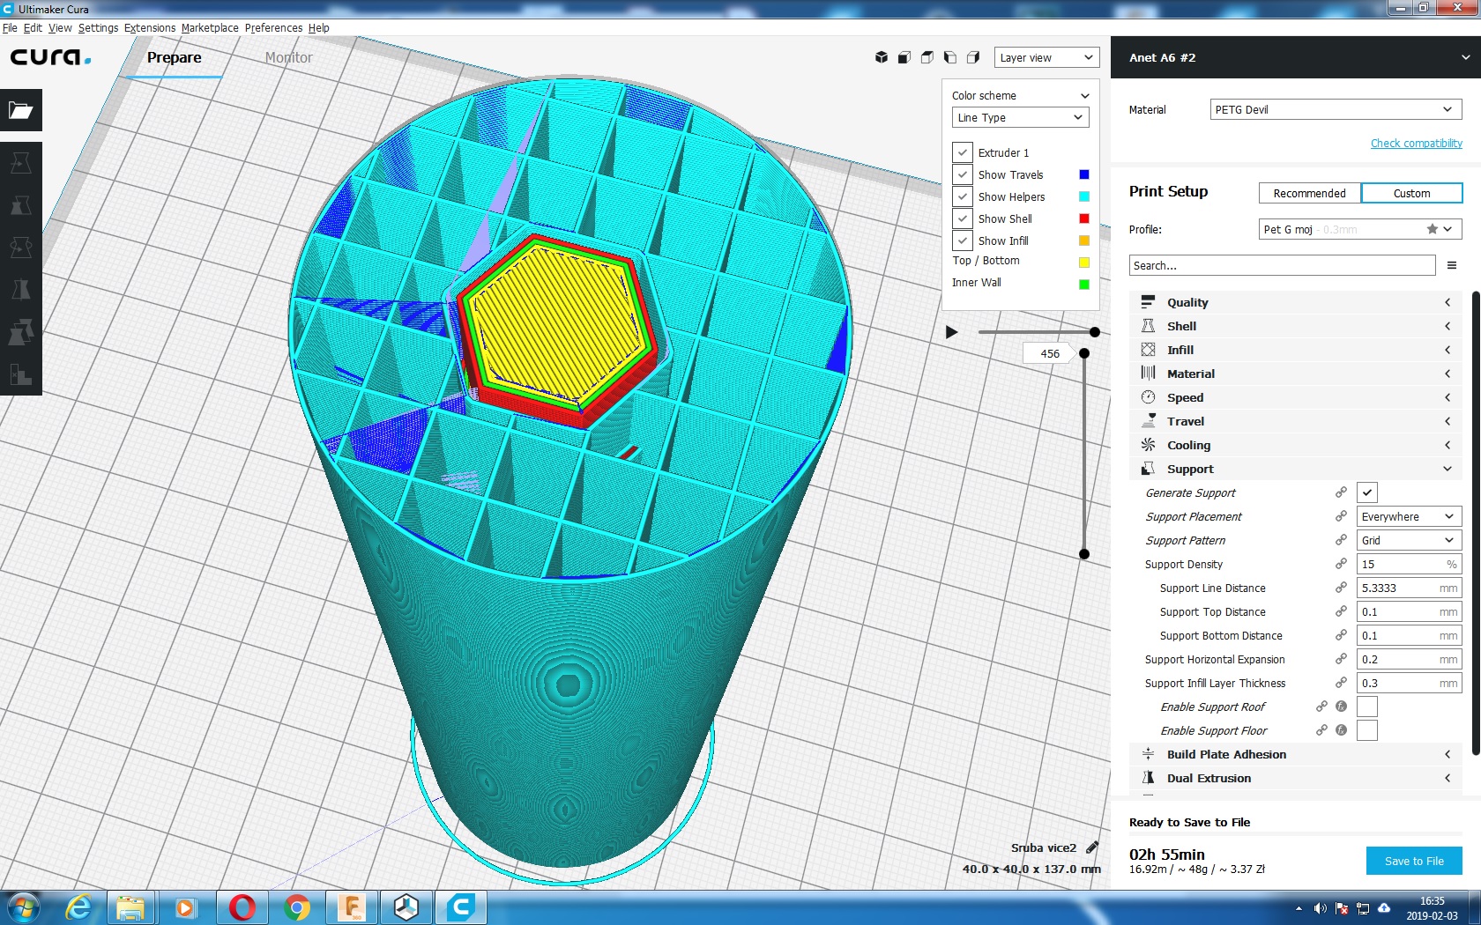This screenshot has height=925, width=1481.
Task: Switch to 3D perspective camera view icon
Action: [881, 57]
